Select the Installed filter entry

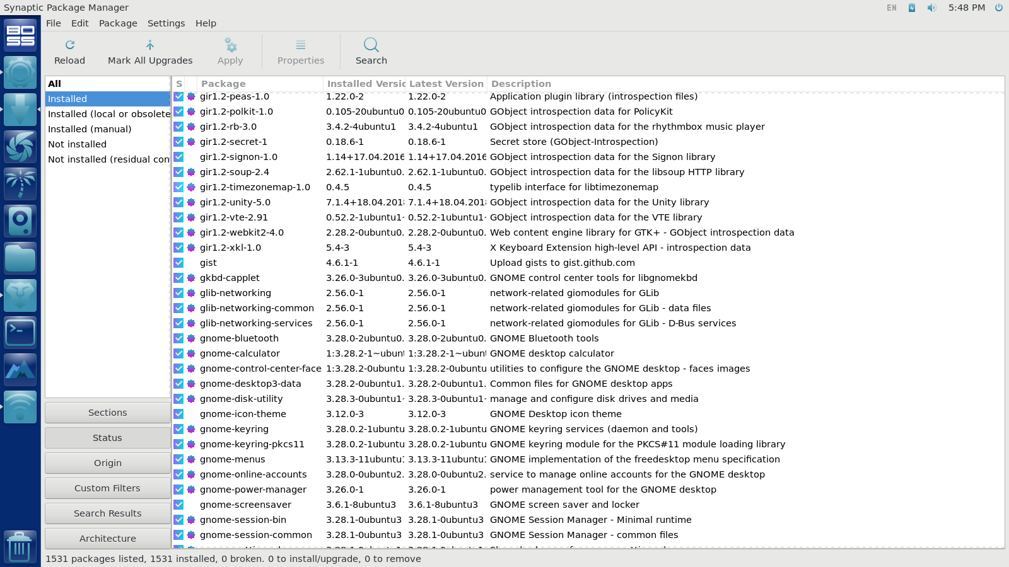(x=108, y=99)
